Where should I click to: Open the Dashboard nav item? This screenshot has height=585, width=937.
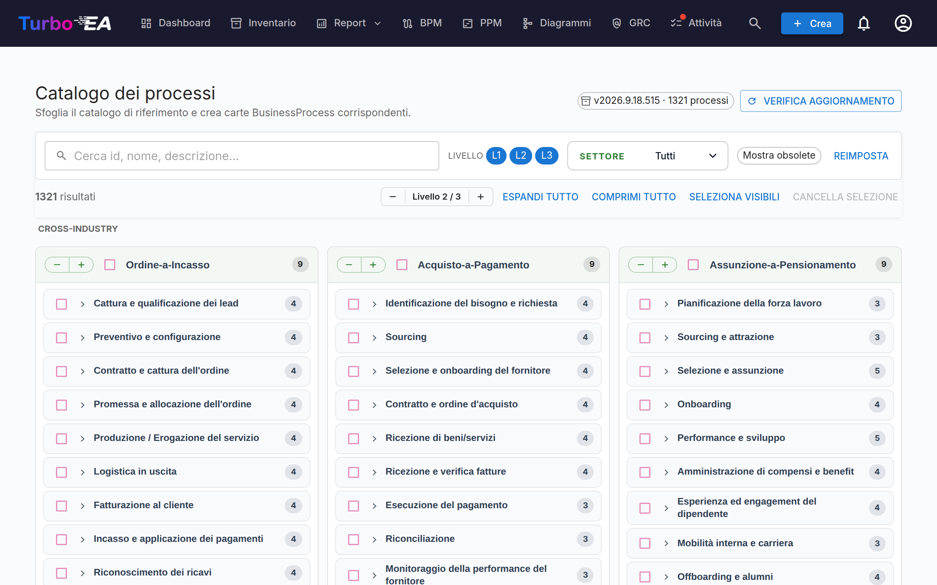pyautogui.click(x=175, y=23)
